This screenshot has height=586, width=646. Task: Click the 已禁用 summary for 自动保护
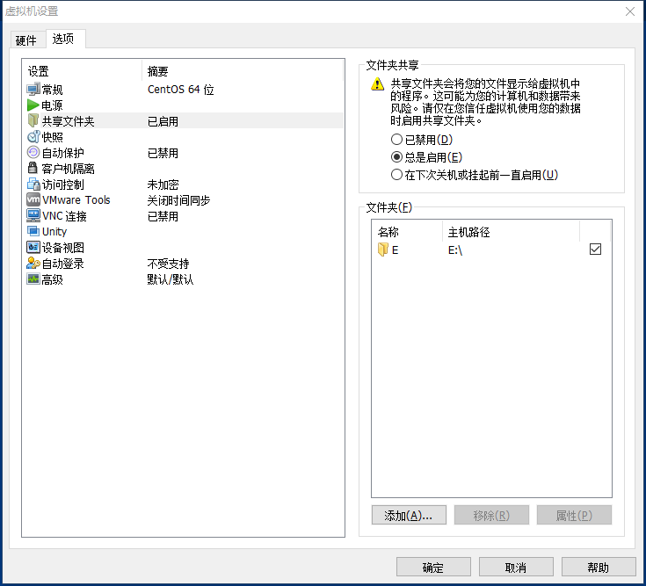[x=163, y=153]
